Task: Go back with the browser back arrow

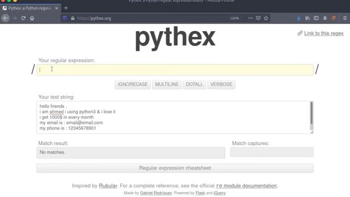Action: tap(5, 18)
